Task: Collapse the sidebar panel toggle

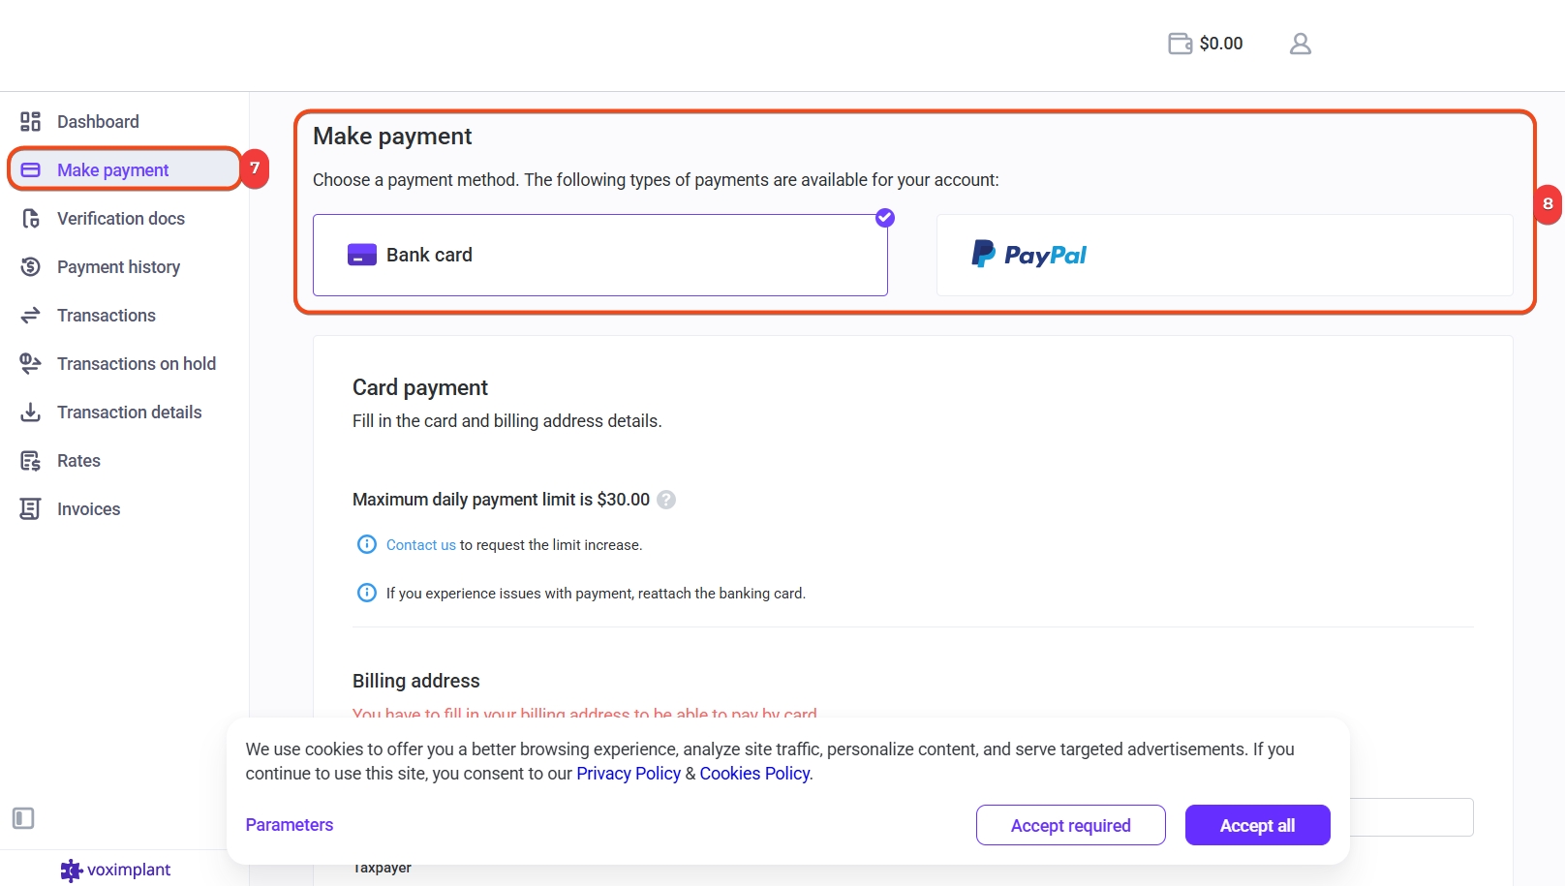Action: (x=23, y=818)
